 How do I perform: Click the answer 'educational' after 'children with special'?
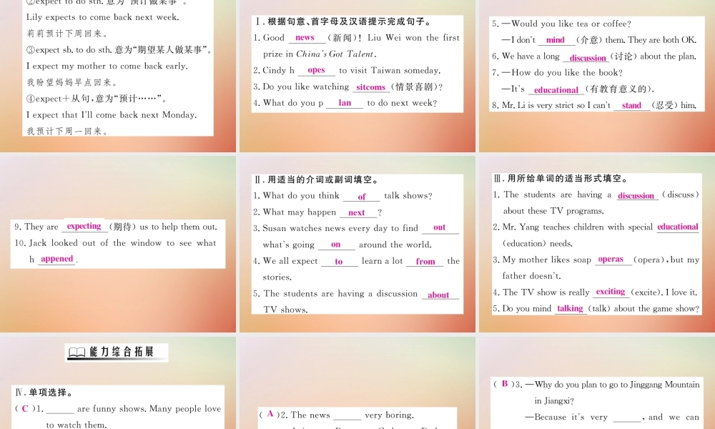[x=678, y=227]
